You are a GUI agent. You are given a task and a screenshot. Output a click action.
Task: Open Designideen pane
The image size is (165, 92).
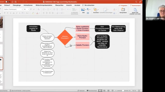tap(123, 11)
